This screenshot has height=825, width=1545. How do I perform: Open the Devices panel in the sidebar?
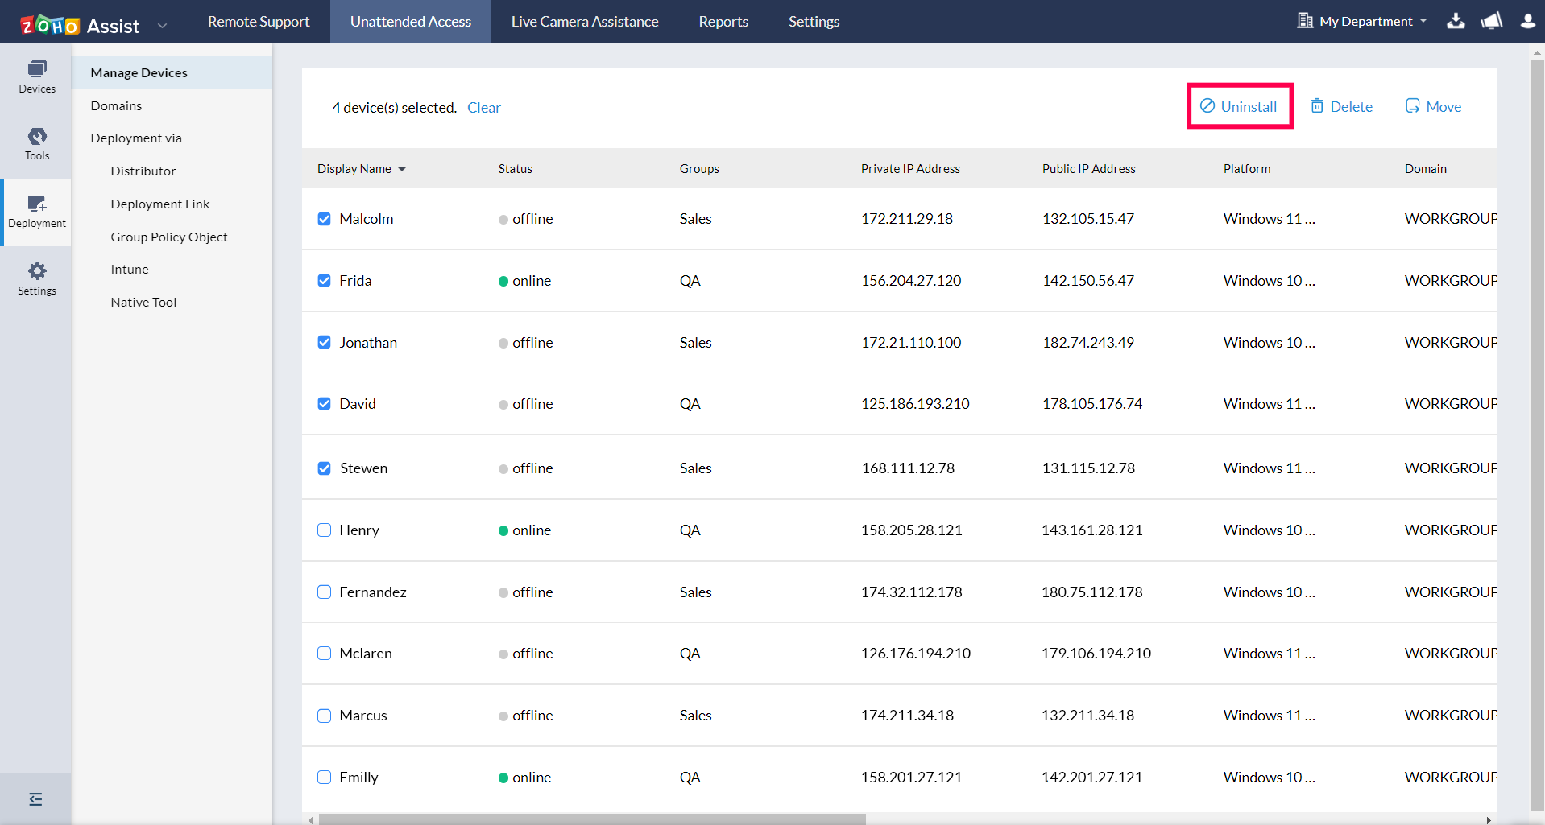point(36,76)
